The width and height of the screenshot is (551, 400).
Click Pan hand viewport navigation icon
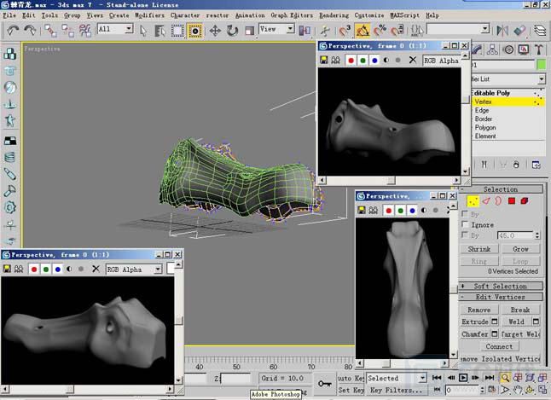[517, 390]
